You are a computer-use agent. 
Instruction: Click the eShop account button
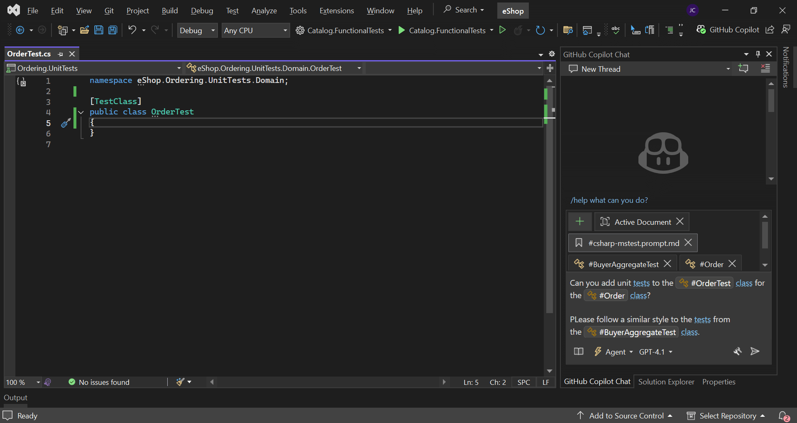513,10
